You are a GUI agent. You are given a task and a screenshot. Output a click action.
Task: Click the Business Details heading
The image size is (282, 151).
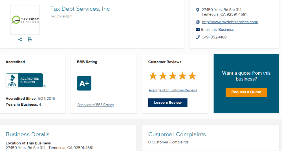pyautogui.click(x=28, y=134)
